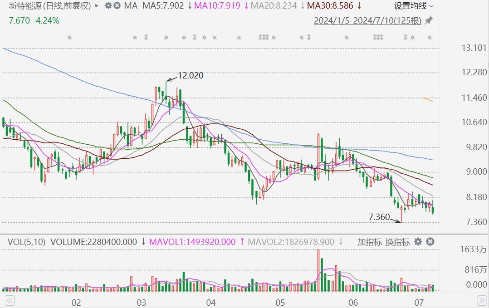Open MA indicator settings gear
The width and height of the screenshot is (489, 308).
tap(108, 6)
